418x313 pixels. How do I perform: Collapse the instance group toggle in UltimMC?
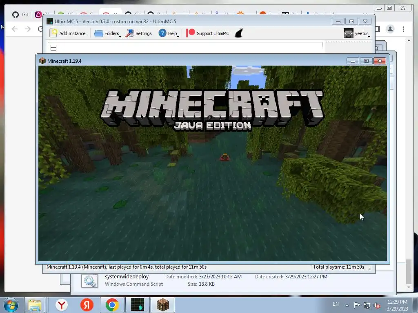point(53,48)
